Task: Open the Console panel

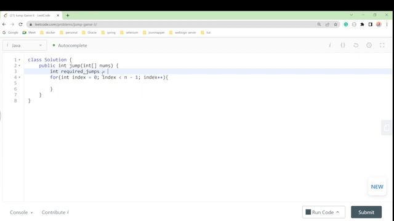Action: point(21,212)
